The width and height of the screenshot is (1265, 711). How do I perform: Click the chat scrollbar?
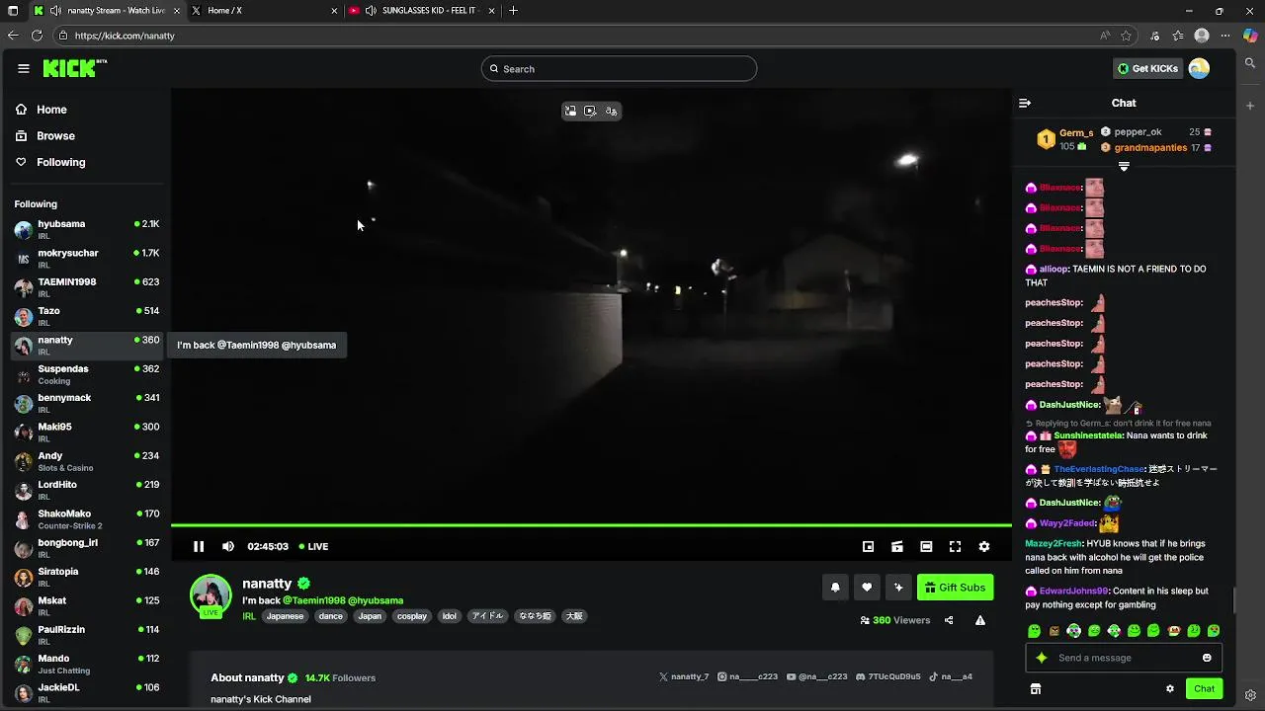click(1233, 598)
